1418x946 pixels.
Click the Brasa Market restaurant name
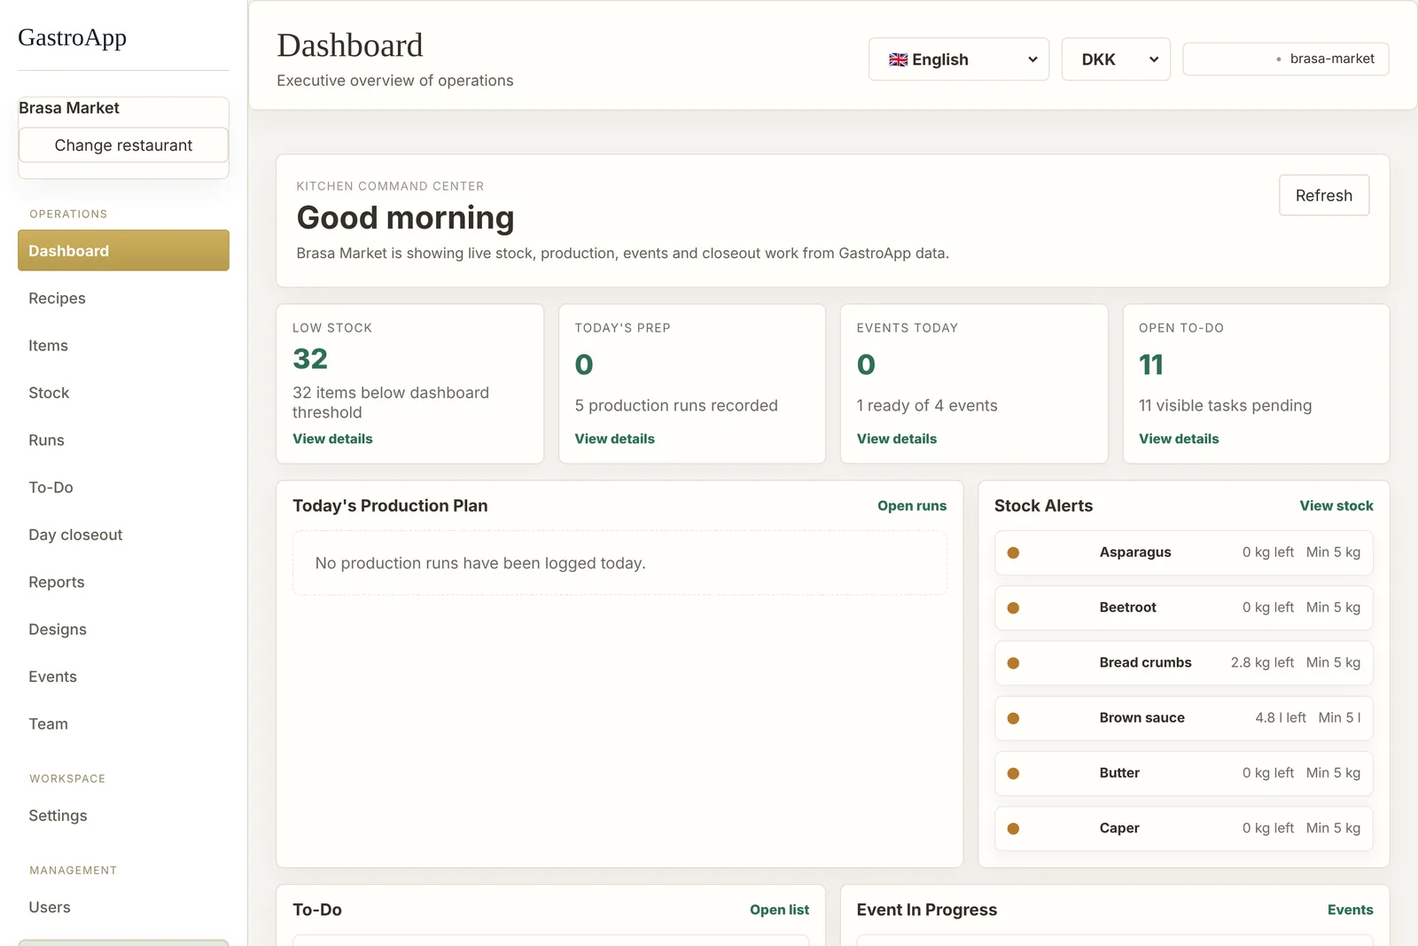[69, 108]
